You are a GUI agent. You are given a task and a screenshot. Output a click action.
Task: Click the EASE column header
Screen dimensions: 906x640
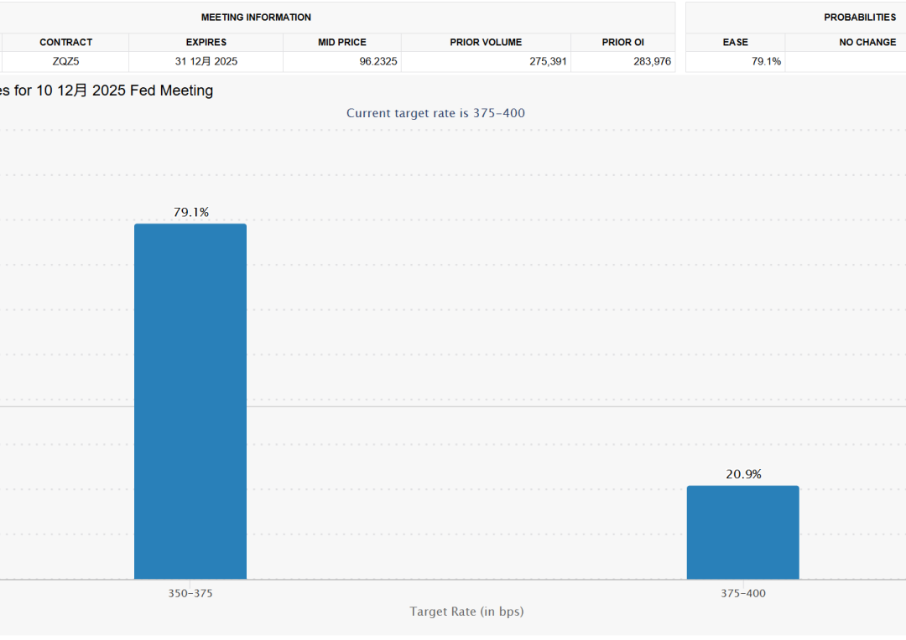point(736,42)
